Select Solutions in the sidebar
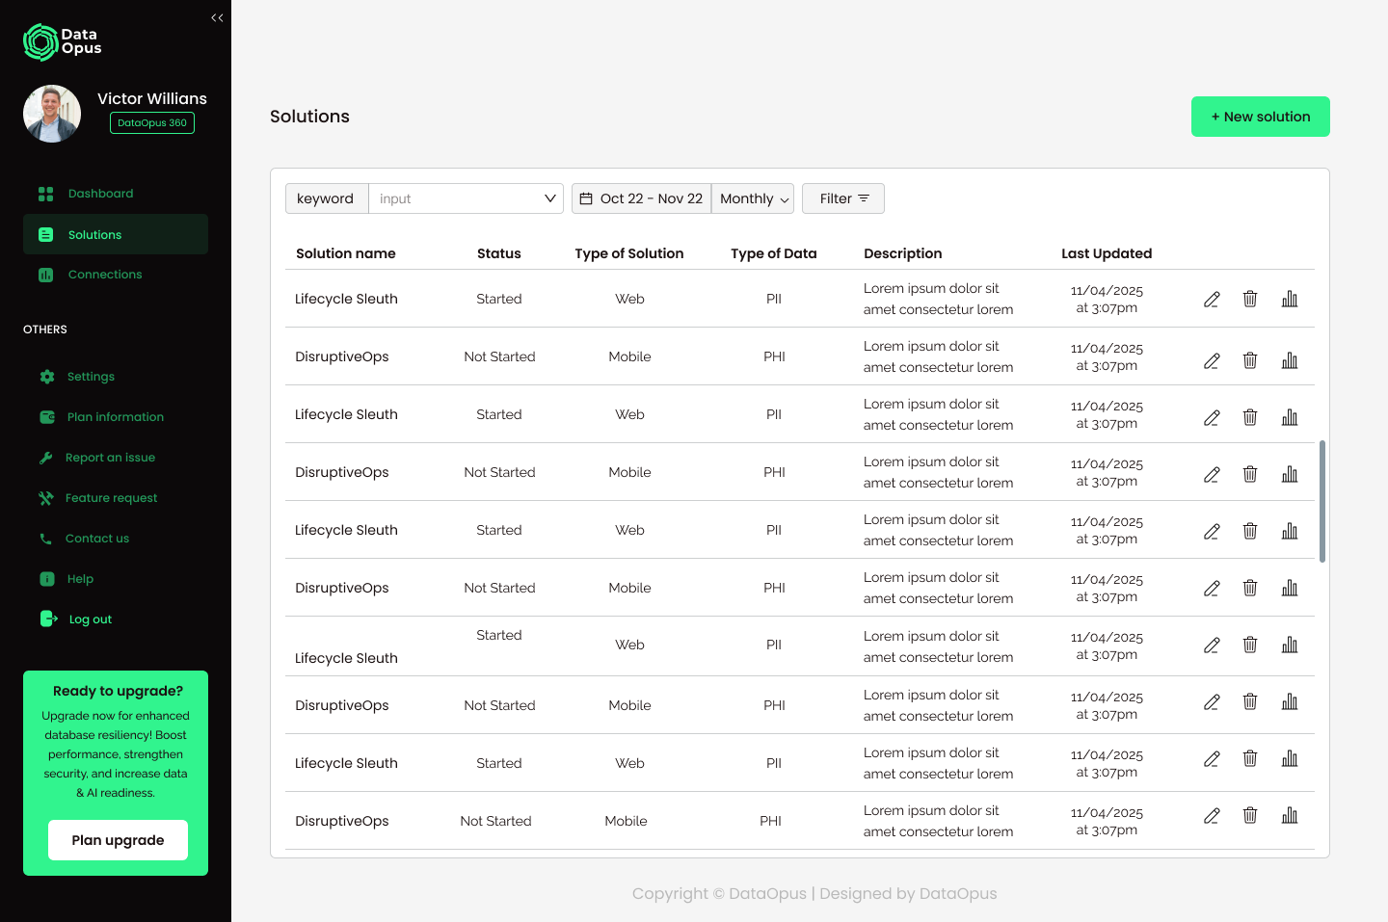This screenshot has height=922, width=1388. tap(116, 234)
